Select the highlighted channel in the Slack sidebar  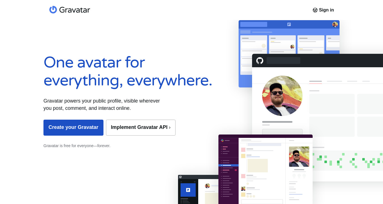229,165
